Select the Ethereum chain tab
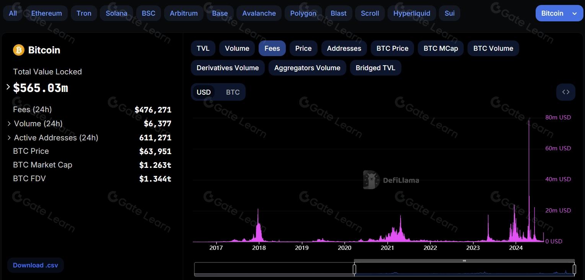 (46, 13)
